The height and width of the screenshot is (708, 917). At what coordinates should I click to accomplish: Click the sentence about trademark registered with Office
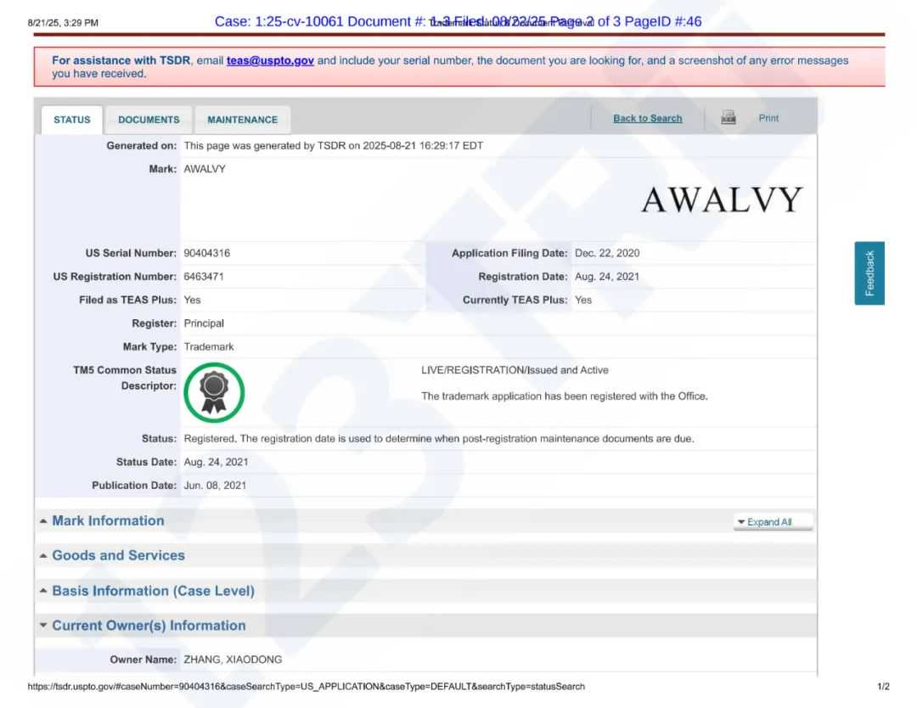tap(565, 396)
